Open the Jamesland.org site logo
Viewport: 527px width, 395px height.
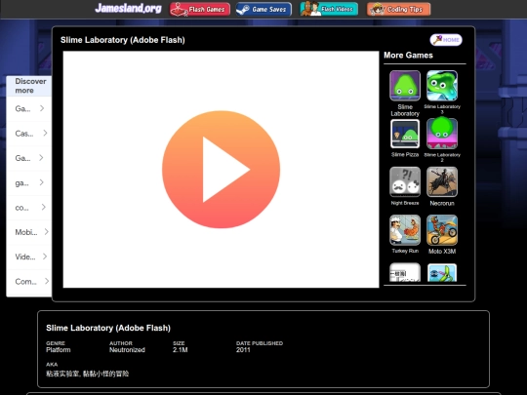tap(128, 8)
